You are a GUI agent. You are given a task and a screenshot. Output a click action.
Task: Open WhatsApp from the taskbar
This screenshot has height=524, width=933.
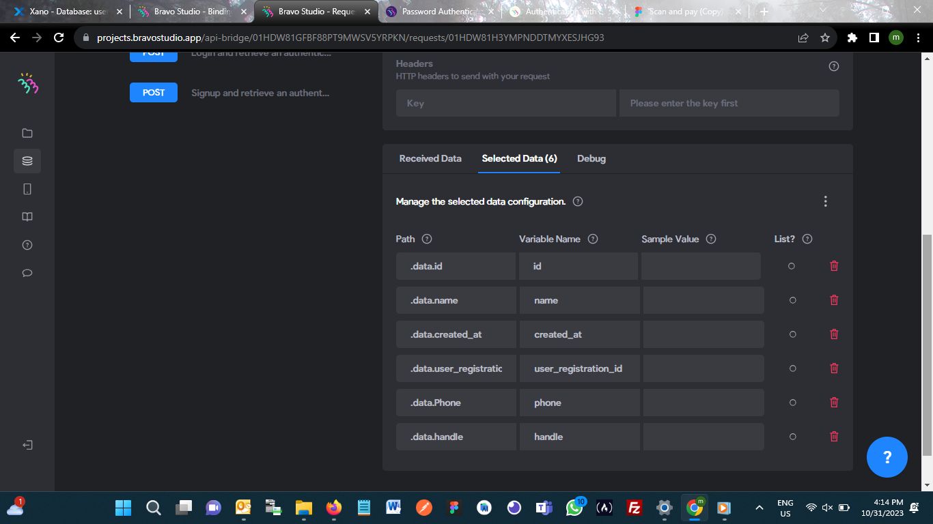coord(574,508)
